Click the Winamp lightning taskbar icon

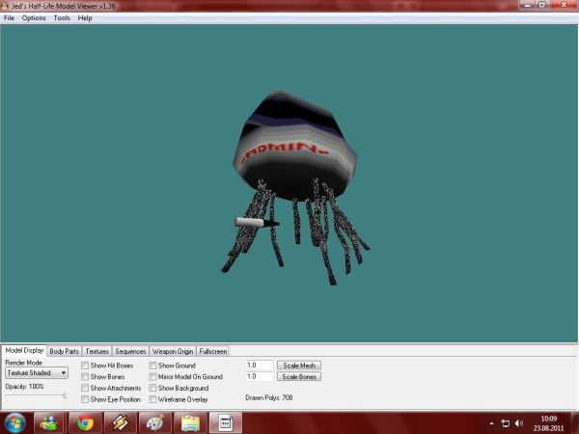[120, 422]
